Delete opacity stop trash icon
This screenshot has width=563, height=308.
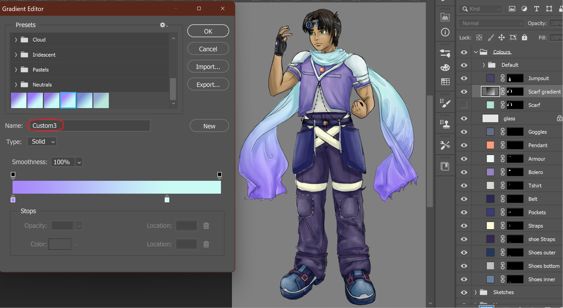206,226
